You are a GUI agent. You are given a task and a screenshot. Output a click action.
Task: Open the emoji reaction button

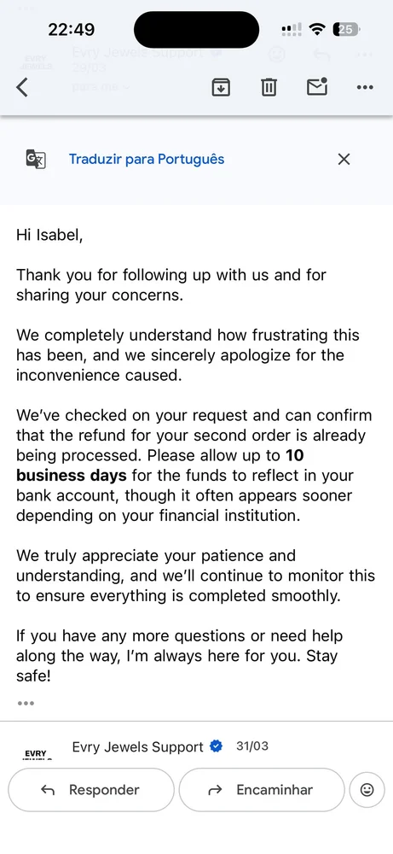coord(367,790)
